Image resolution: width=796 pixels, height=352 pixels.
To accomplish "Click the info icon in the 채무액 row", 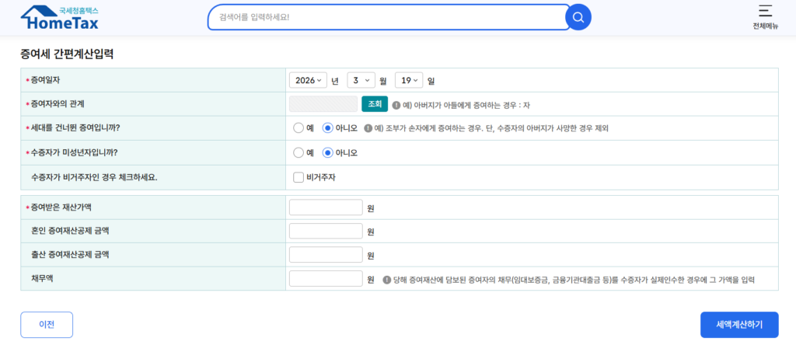I will click(386, 280).
